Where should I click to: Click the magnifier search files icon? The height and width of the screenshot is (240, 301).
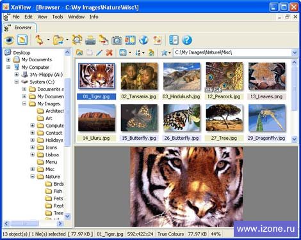coord(77,40)
